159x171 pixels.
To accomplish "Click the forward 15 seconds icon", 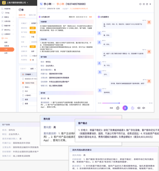I will tap(133, 108).
